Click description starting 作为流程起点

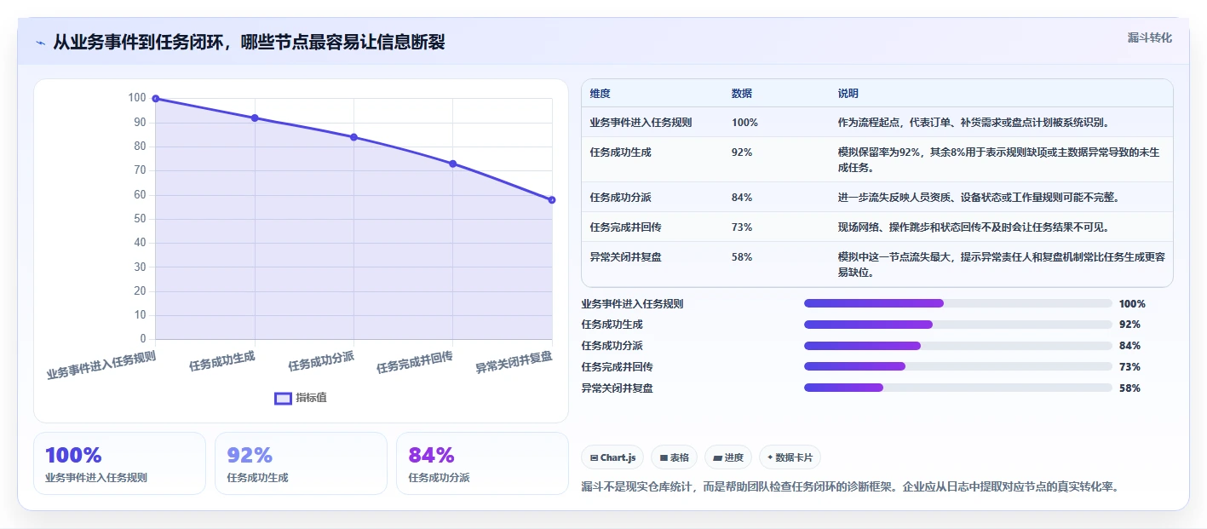click(974, 123)
